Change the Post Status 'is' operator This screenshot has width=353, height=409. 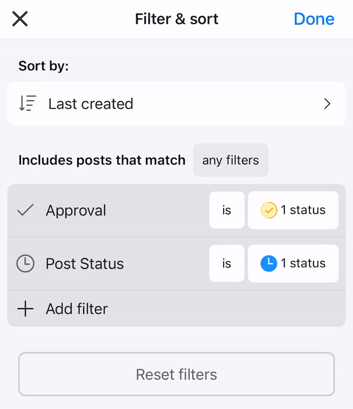227,263
